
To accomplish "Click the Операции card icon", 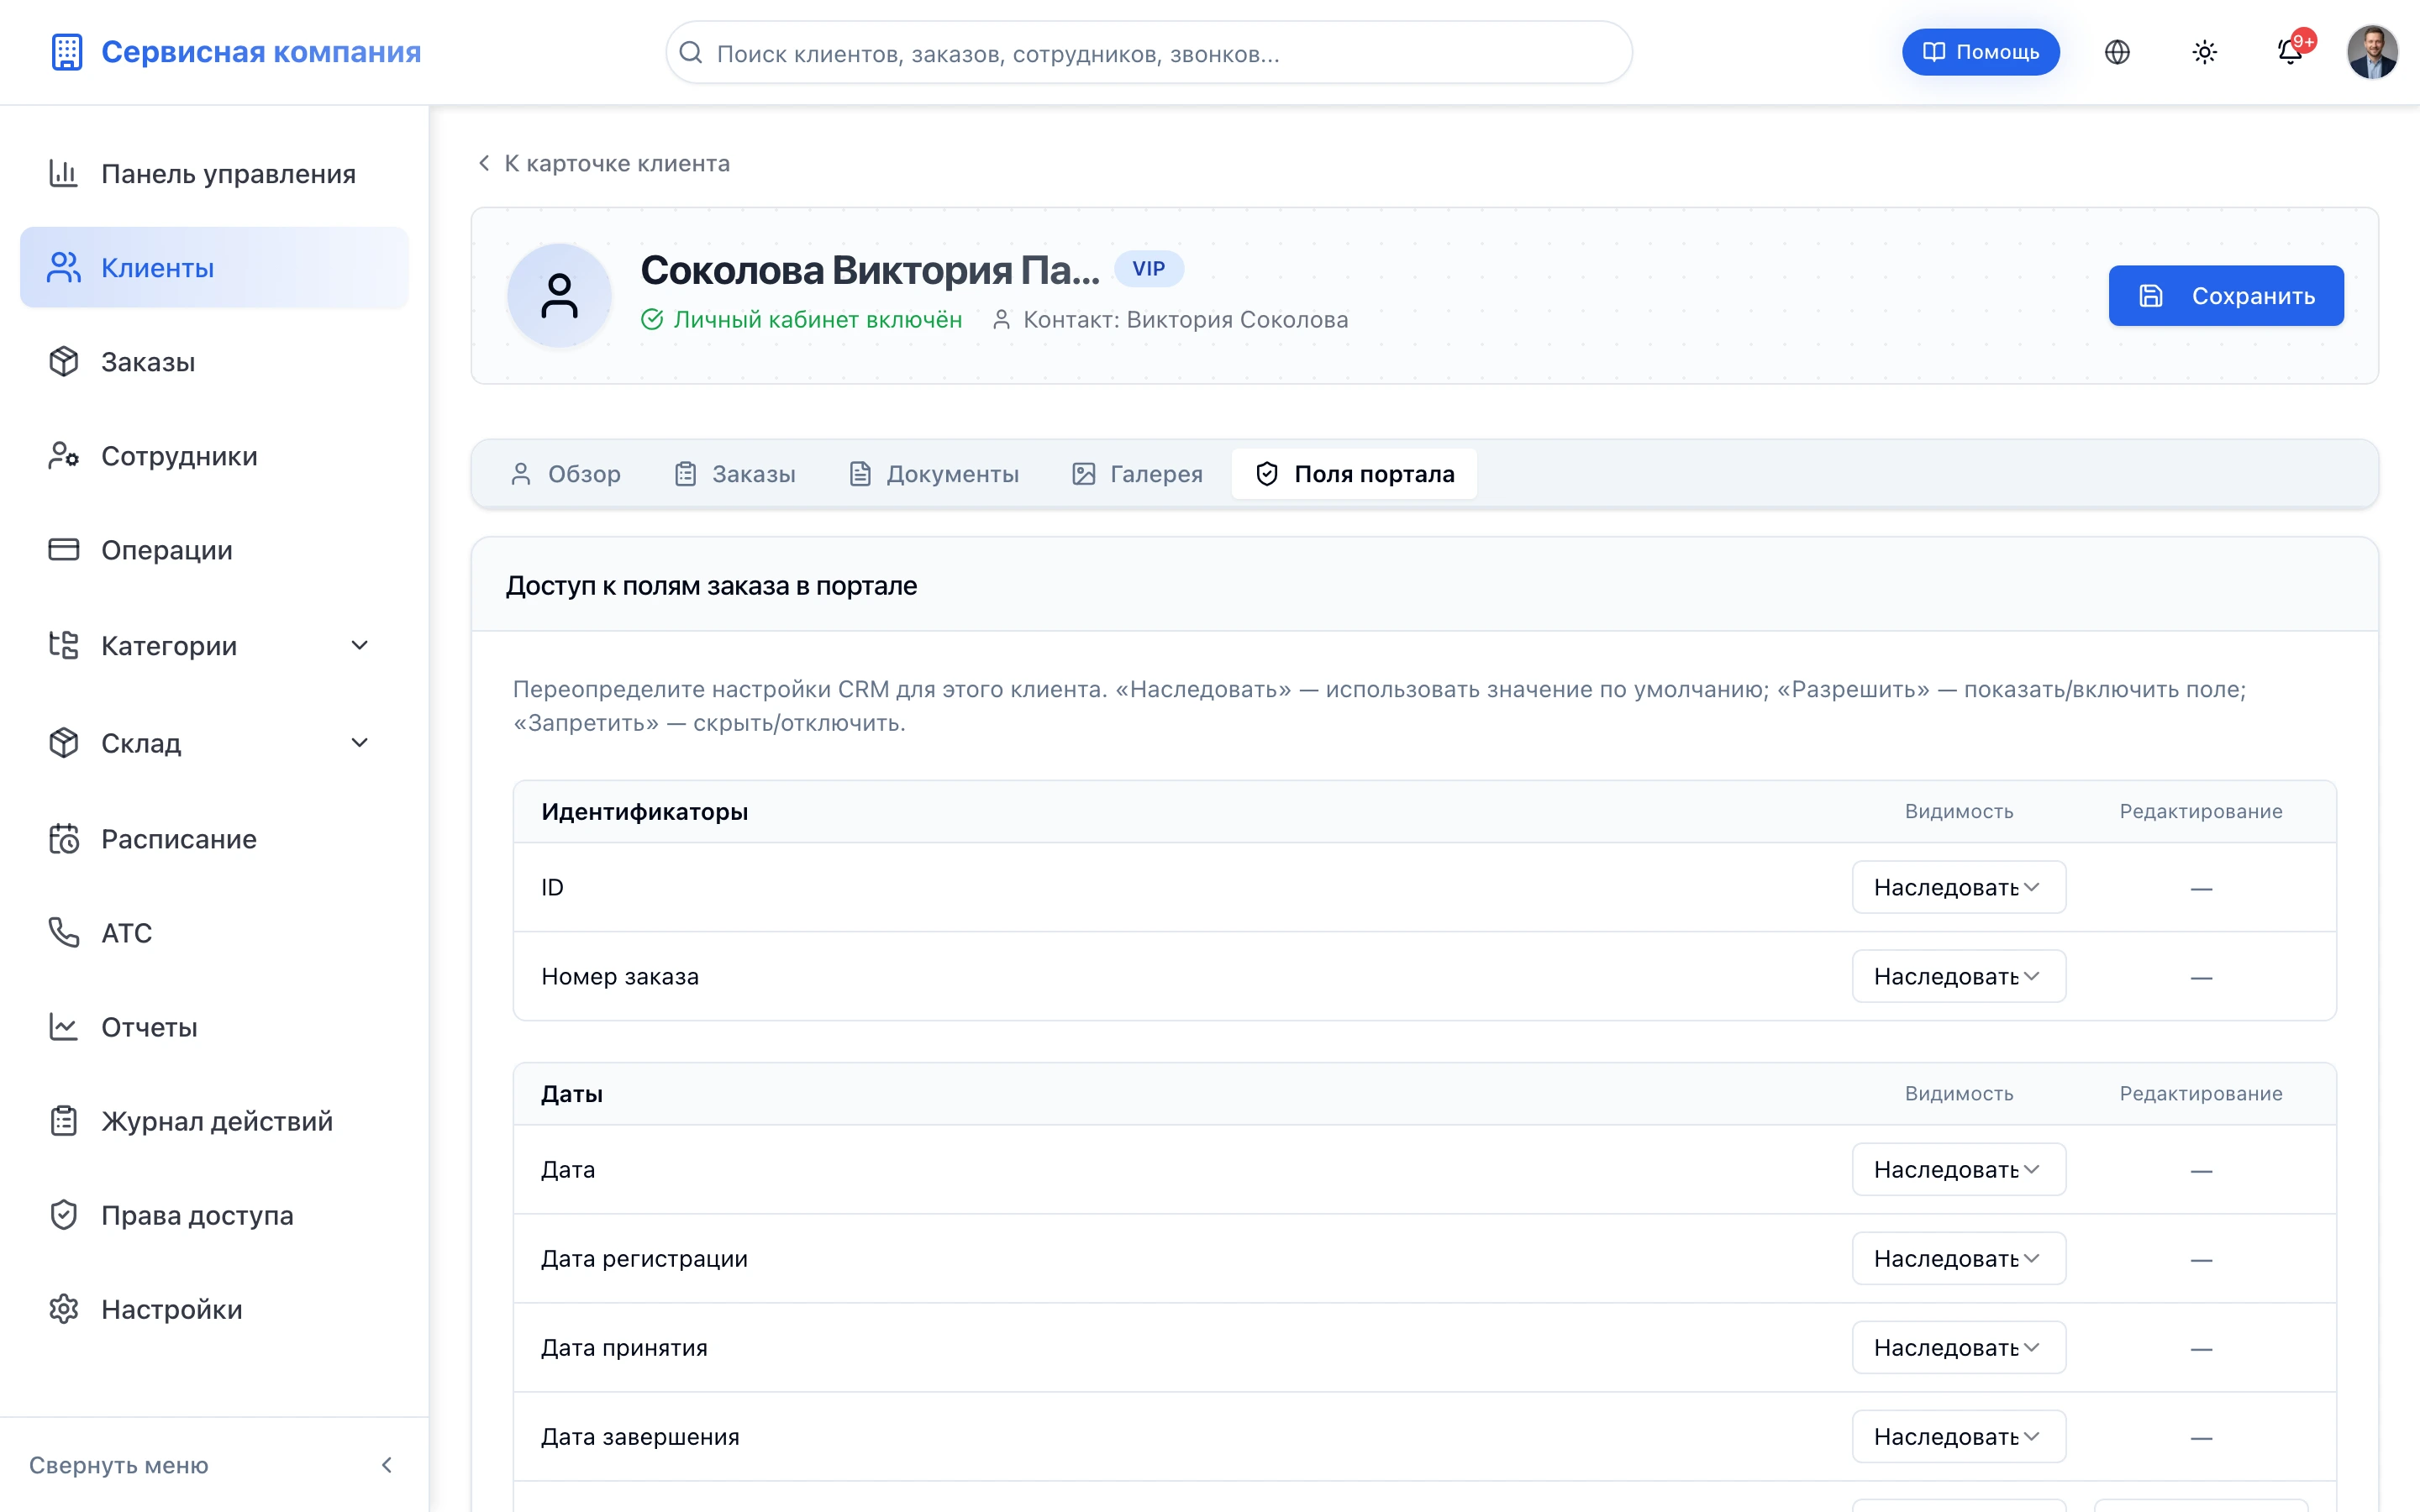I will pos(63,549).
